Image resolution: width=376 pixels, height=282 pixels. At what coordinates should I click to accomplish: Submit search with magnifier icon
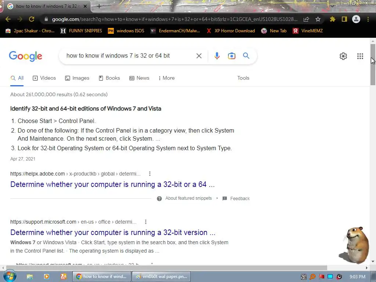point(246,56)
